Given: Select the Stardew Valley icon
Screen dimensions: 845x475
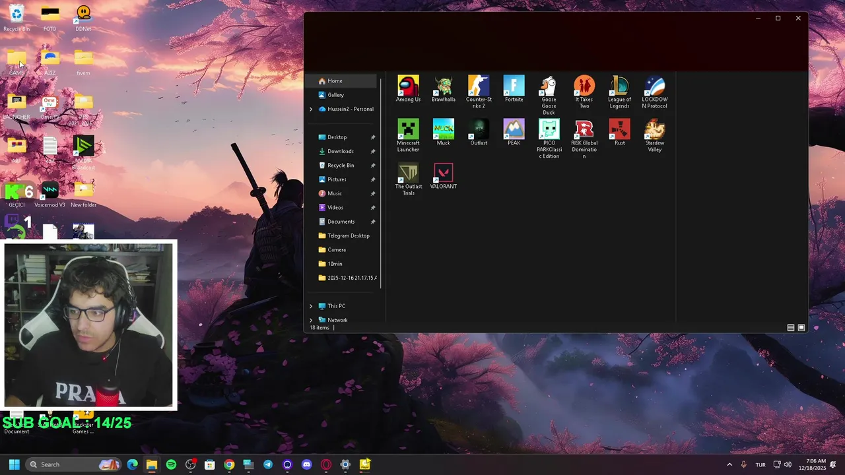Looking at the screenshot, I should point(654,136).
